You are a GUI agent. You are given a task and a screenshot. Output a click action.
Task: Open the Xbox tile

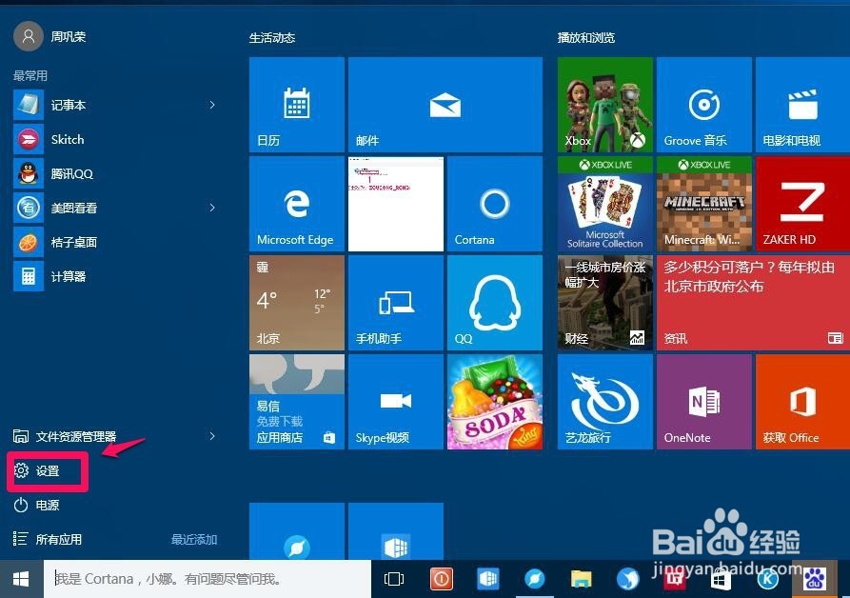[x=605, y=105]
